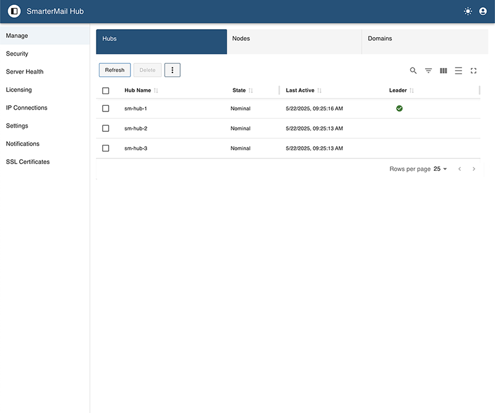The width and height of the screenshot is (495, 413).
Task: Change row density with lines icon
Action: click(458, 71)
